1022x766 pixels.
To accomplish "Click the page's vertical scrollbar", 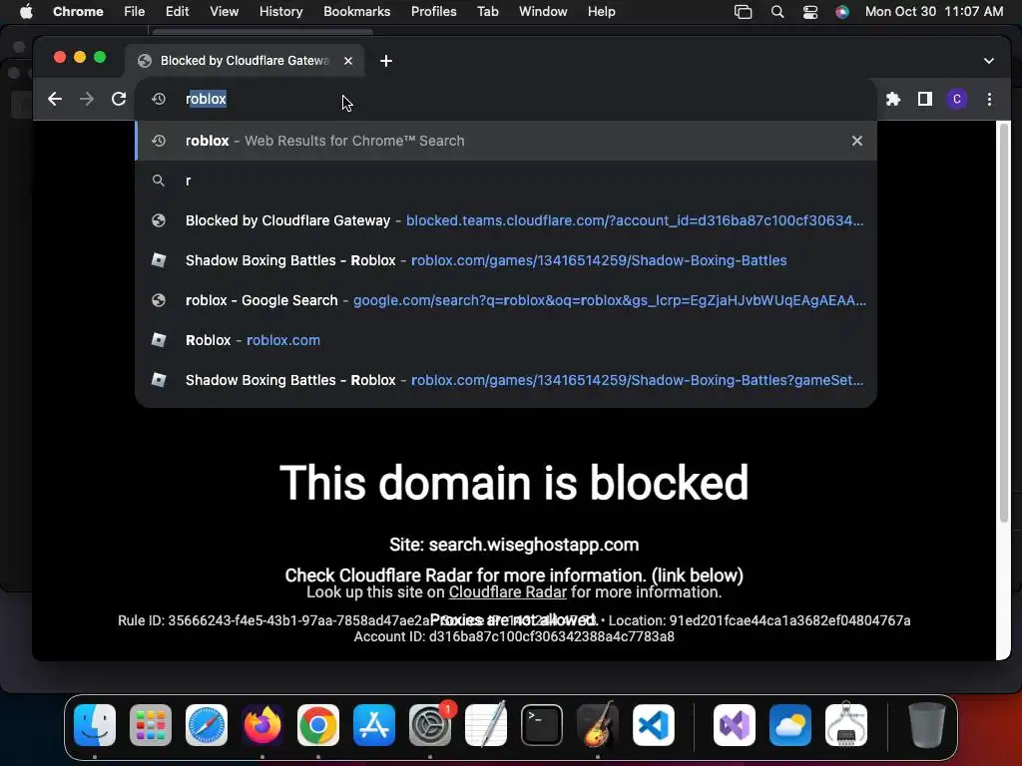I will 1004,322.
